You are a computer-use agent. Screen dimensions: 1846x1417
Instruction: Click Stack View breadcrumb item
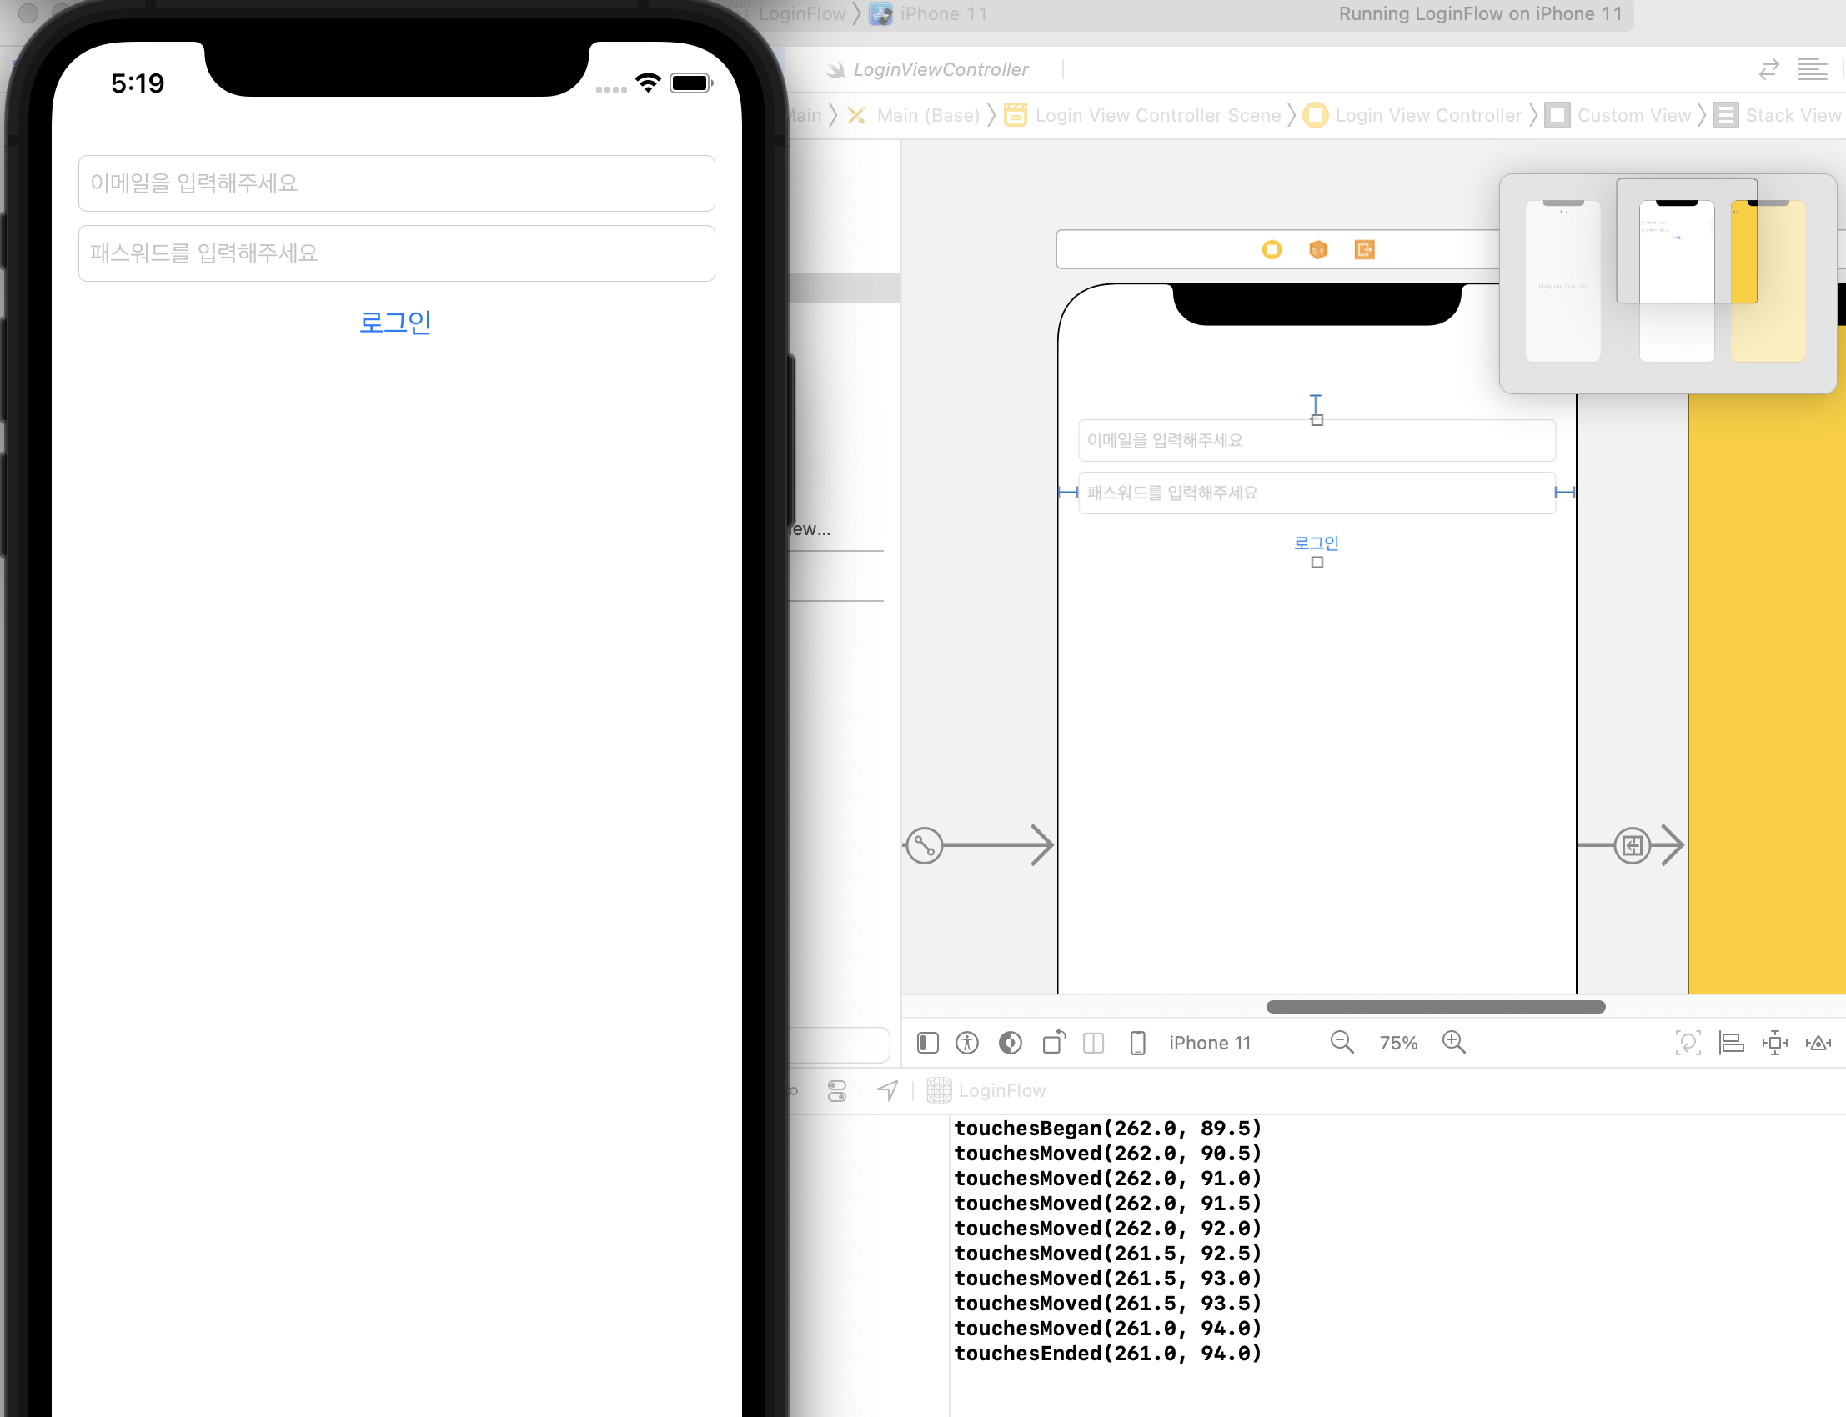pos(1778,116)
